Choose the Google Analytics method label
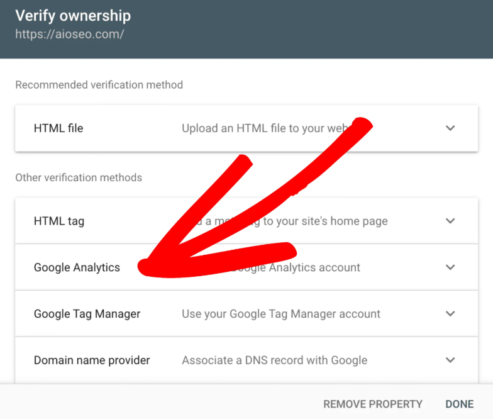This screenshot has width=493, height=419. [77, 267]
